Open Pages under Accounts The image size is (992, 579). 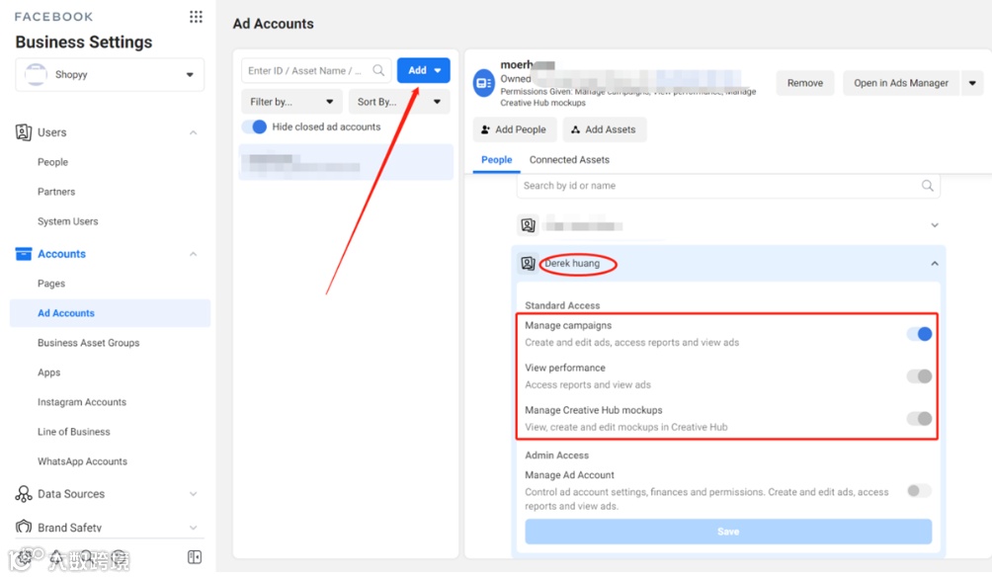pos(51,284)
